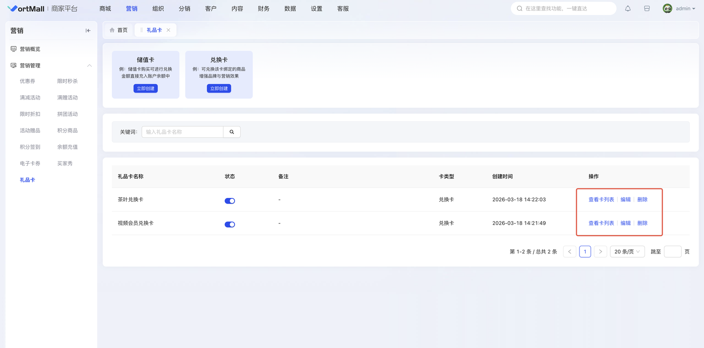
Task: Close the 礼品卡 tab
Action: (x=169, y=30)
